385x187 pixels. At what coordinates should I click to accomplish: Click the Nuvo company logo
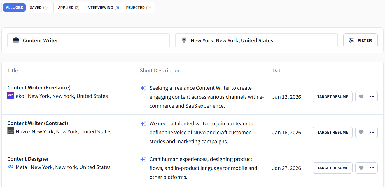click(x=11, y=131)
